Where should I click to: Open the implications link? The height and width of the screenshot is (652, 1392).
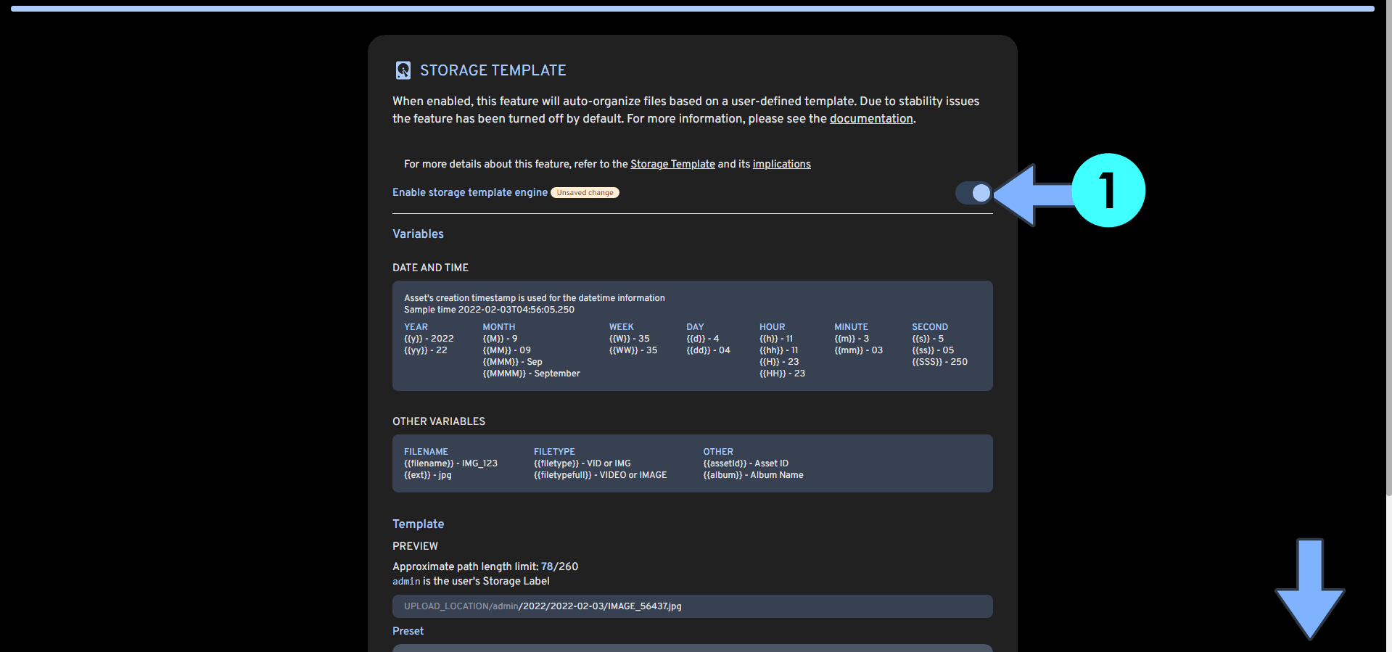click(781, 164)
